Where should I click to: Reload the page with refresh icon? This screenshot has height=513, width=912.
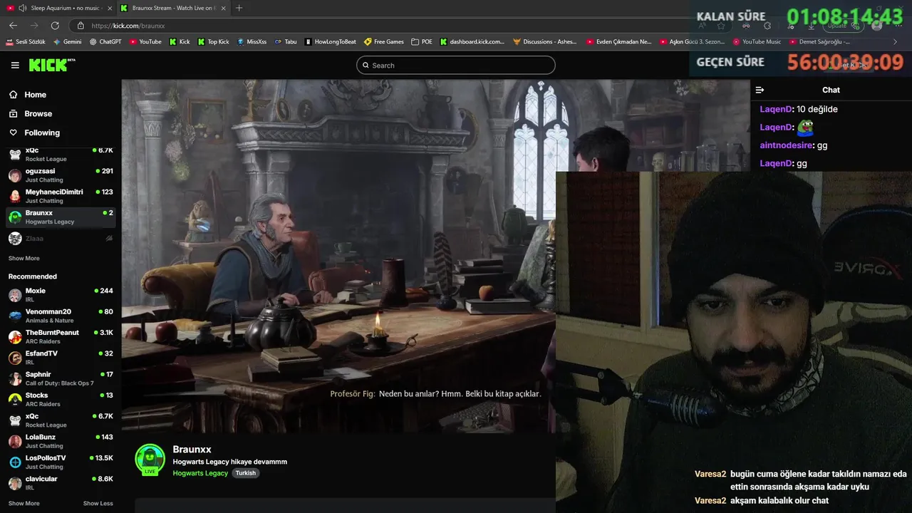coord(55,25)
